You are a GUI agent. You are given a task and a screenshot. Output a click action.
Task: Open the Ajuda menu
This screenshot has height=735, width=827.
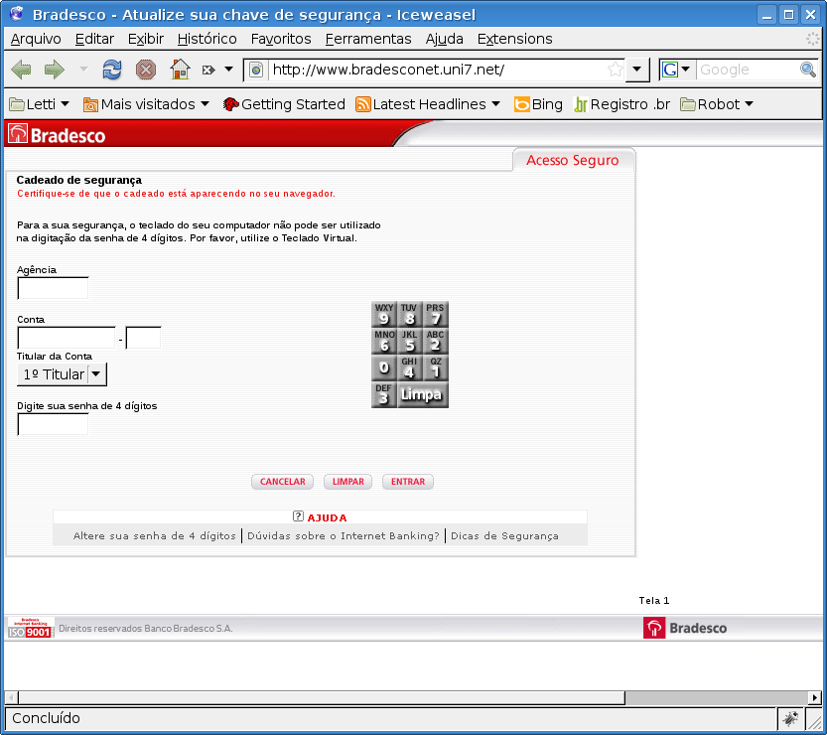point(444,39)
